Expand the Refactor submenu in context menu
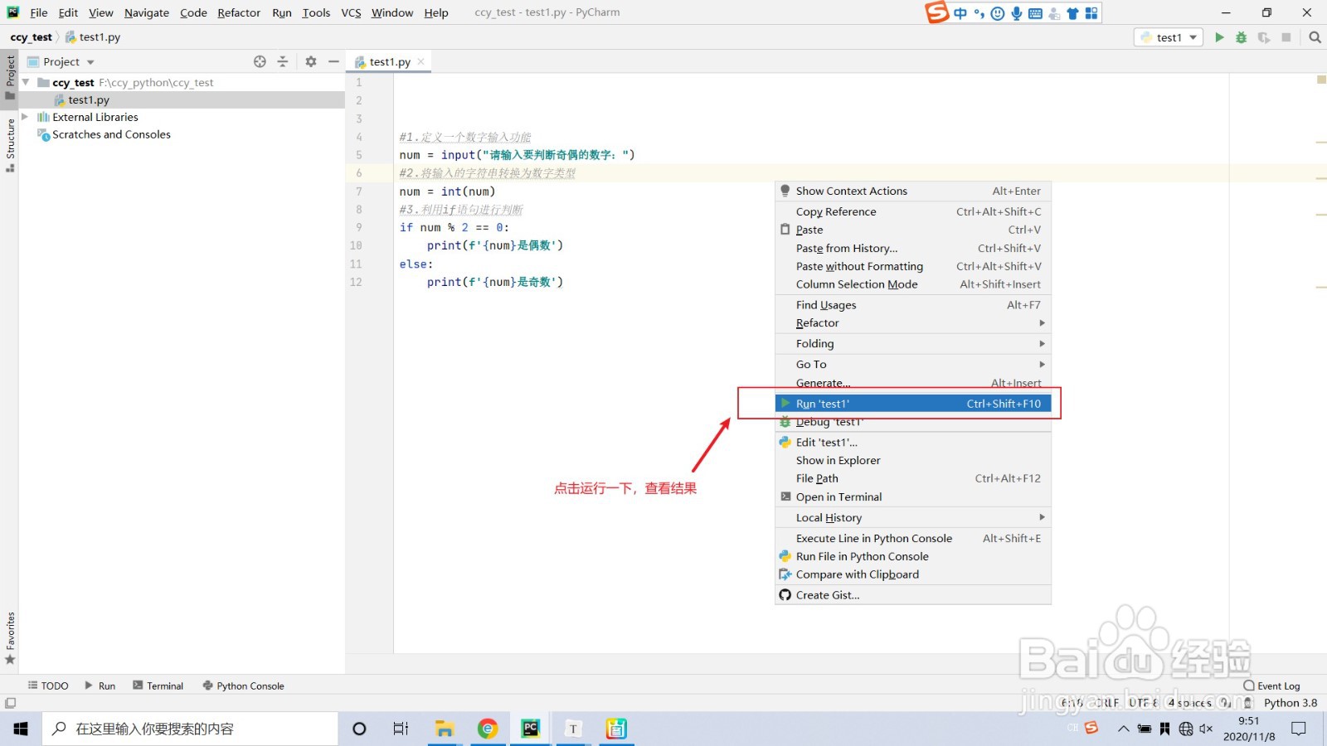1327x746 pixels. [x=913, y=323]
